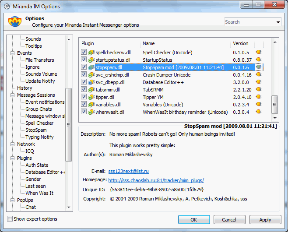This screenshot has height=232, width=288.
Task: Click the orange tag icon in Spell Checker row
Action: [259, 52]
